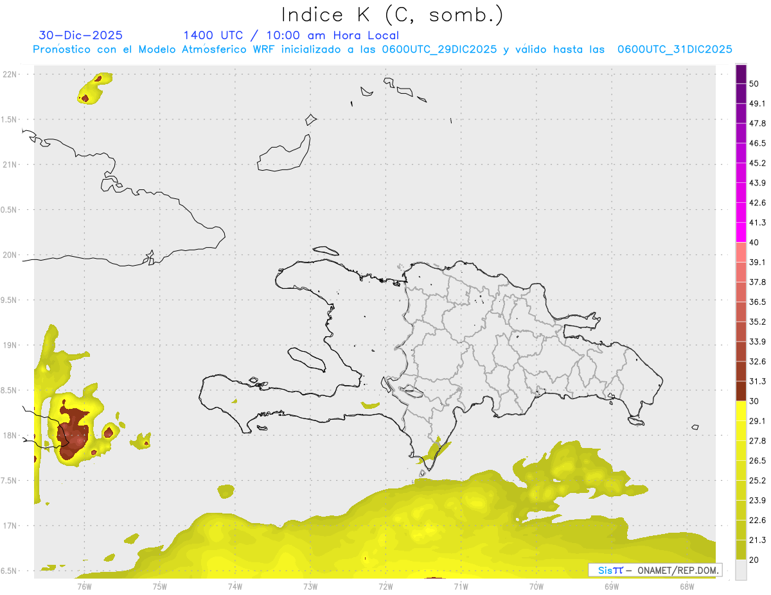
Task: Click the colorbar value "25.2"
Action: [758, 481]
